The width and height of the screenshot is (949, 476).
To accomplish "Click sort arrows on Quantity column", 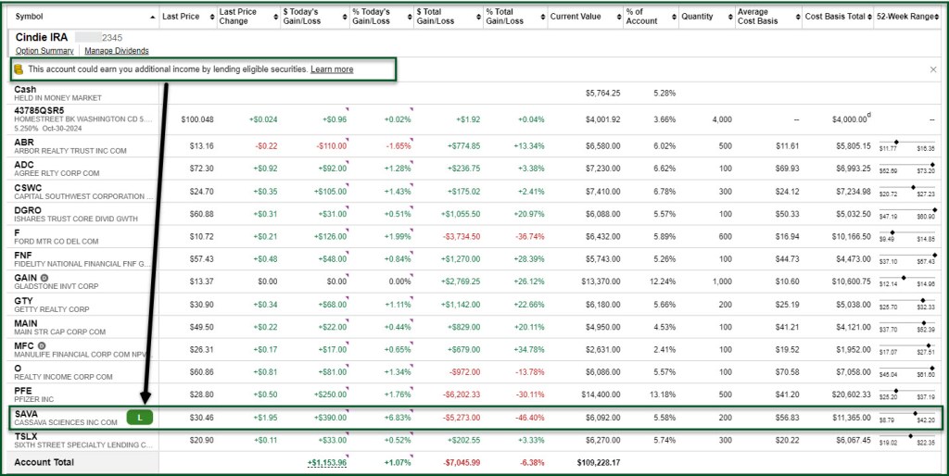I will [x=725, y=17].
